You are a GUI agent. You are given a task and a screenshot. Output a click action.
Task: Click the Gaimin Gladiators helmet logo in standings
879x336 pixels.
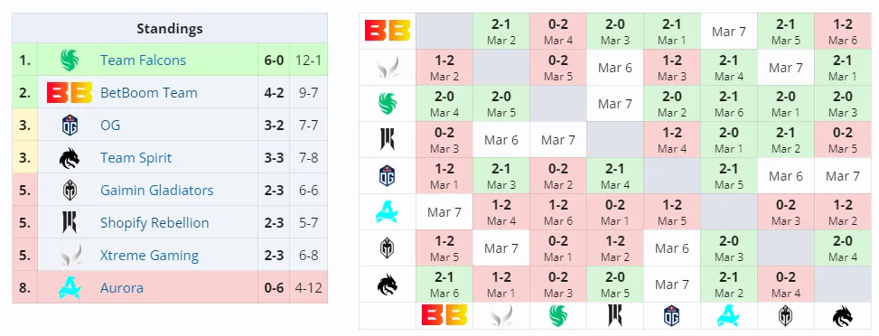coord(70,191)
